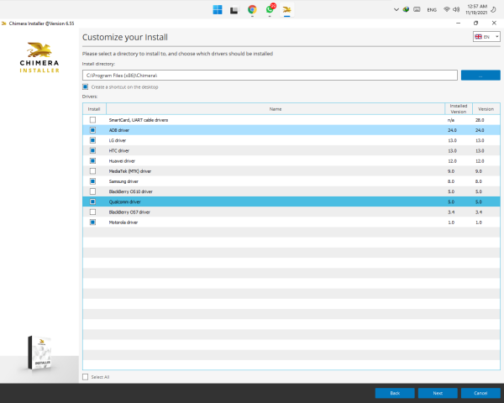504x403 pixels.
Task: Uncheck the LG driver checkbox
Action: click(x=92, y=140)
